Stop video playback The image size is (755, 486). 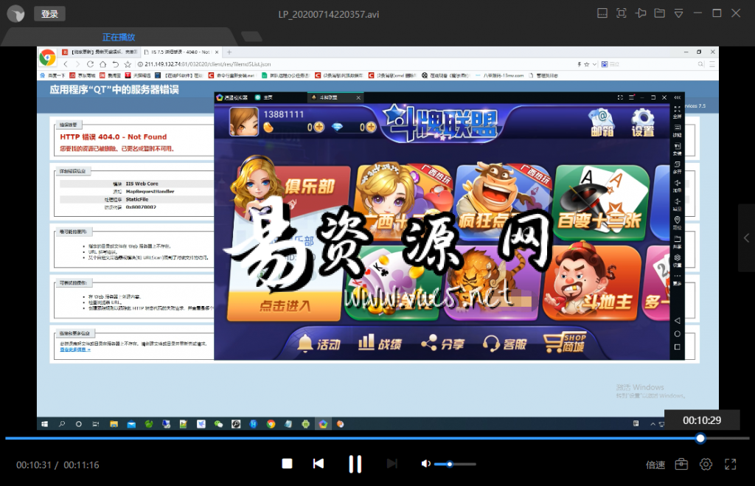coord(287,463)
